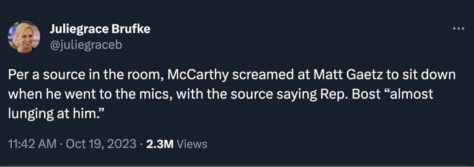474x167 pixels.
Task: Open the Juliegrace Brufke display name link
Action: pyautogui.click(x=100, y=29)
